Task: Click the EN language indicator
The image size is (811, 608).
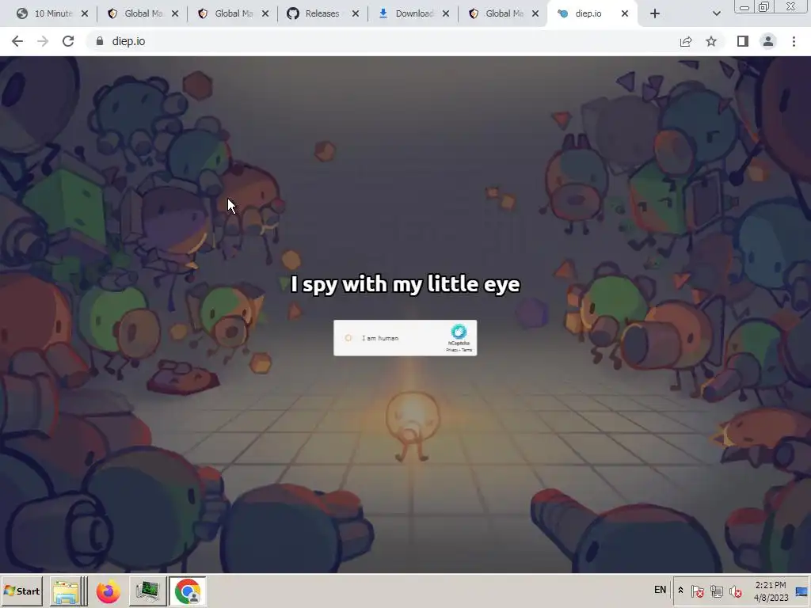Action: 660,590
